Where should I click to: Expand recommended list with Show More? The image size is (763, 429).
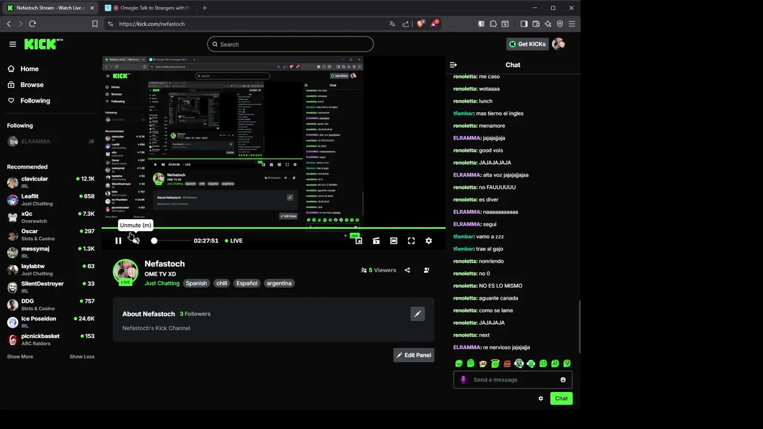(20, 356)
